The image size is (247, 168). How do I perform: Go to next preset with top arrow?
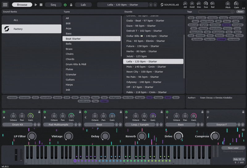click(x=156, y=5)
